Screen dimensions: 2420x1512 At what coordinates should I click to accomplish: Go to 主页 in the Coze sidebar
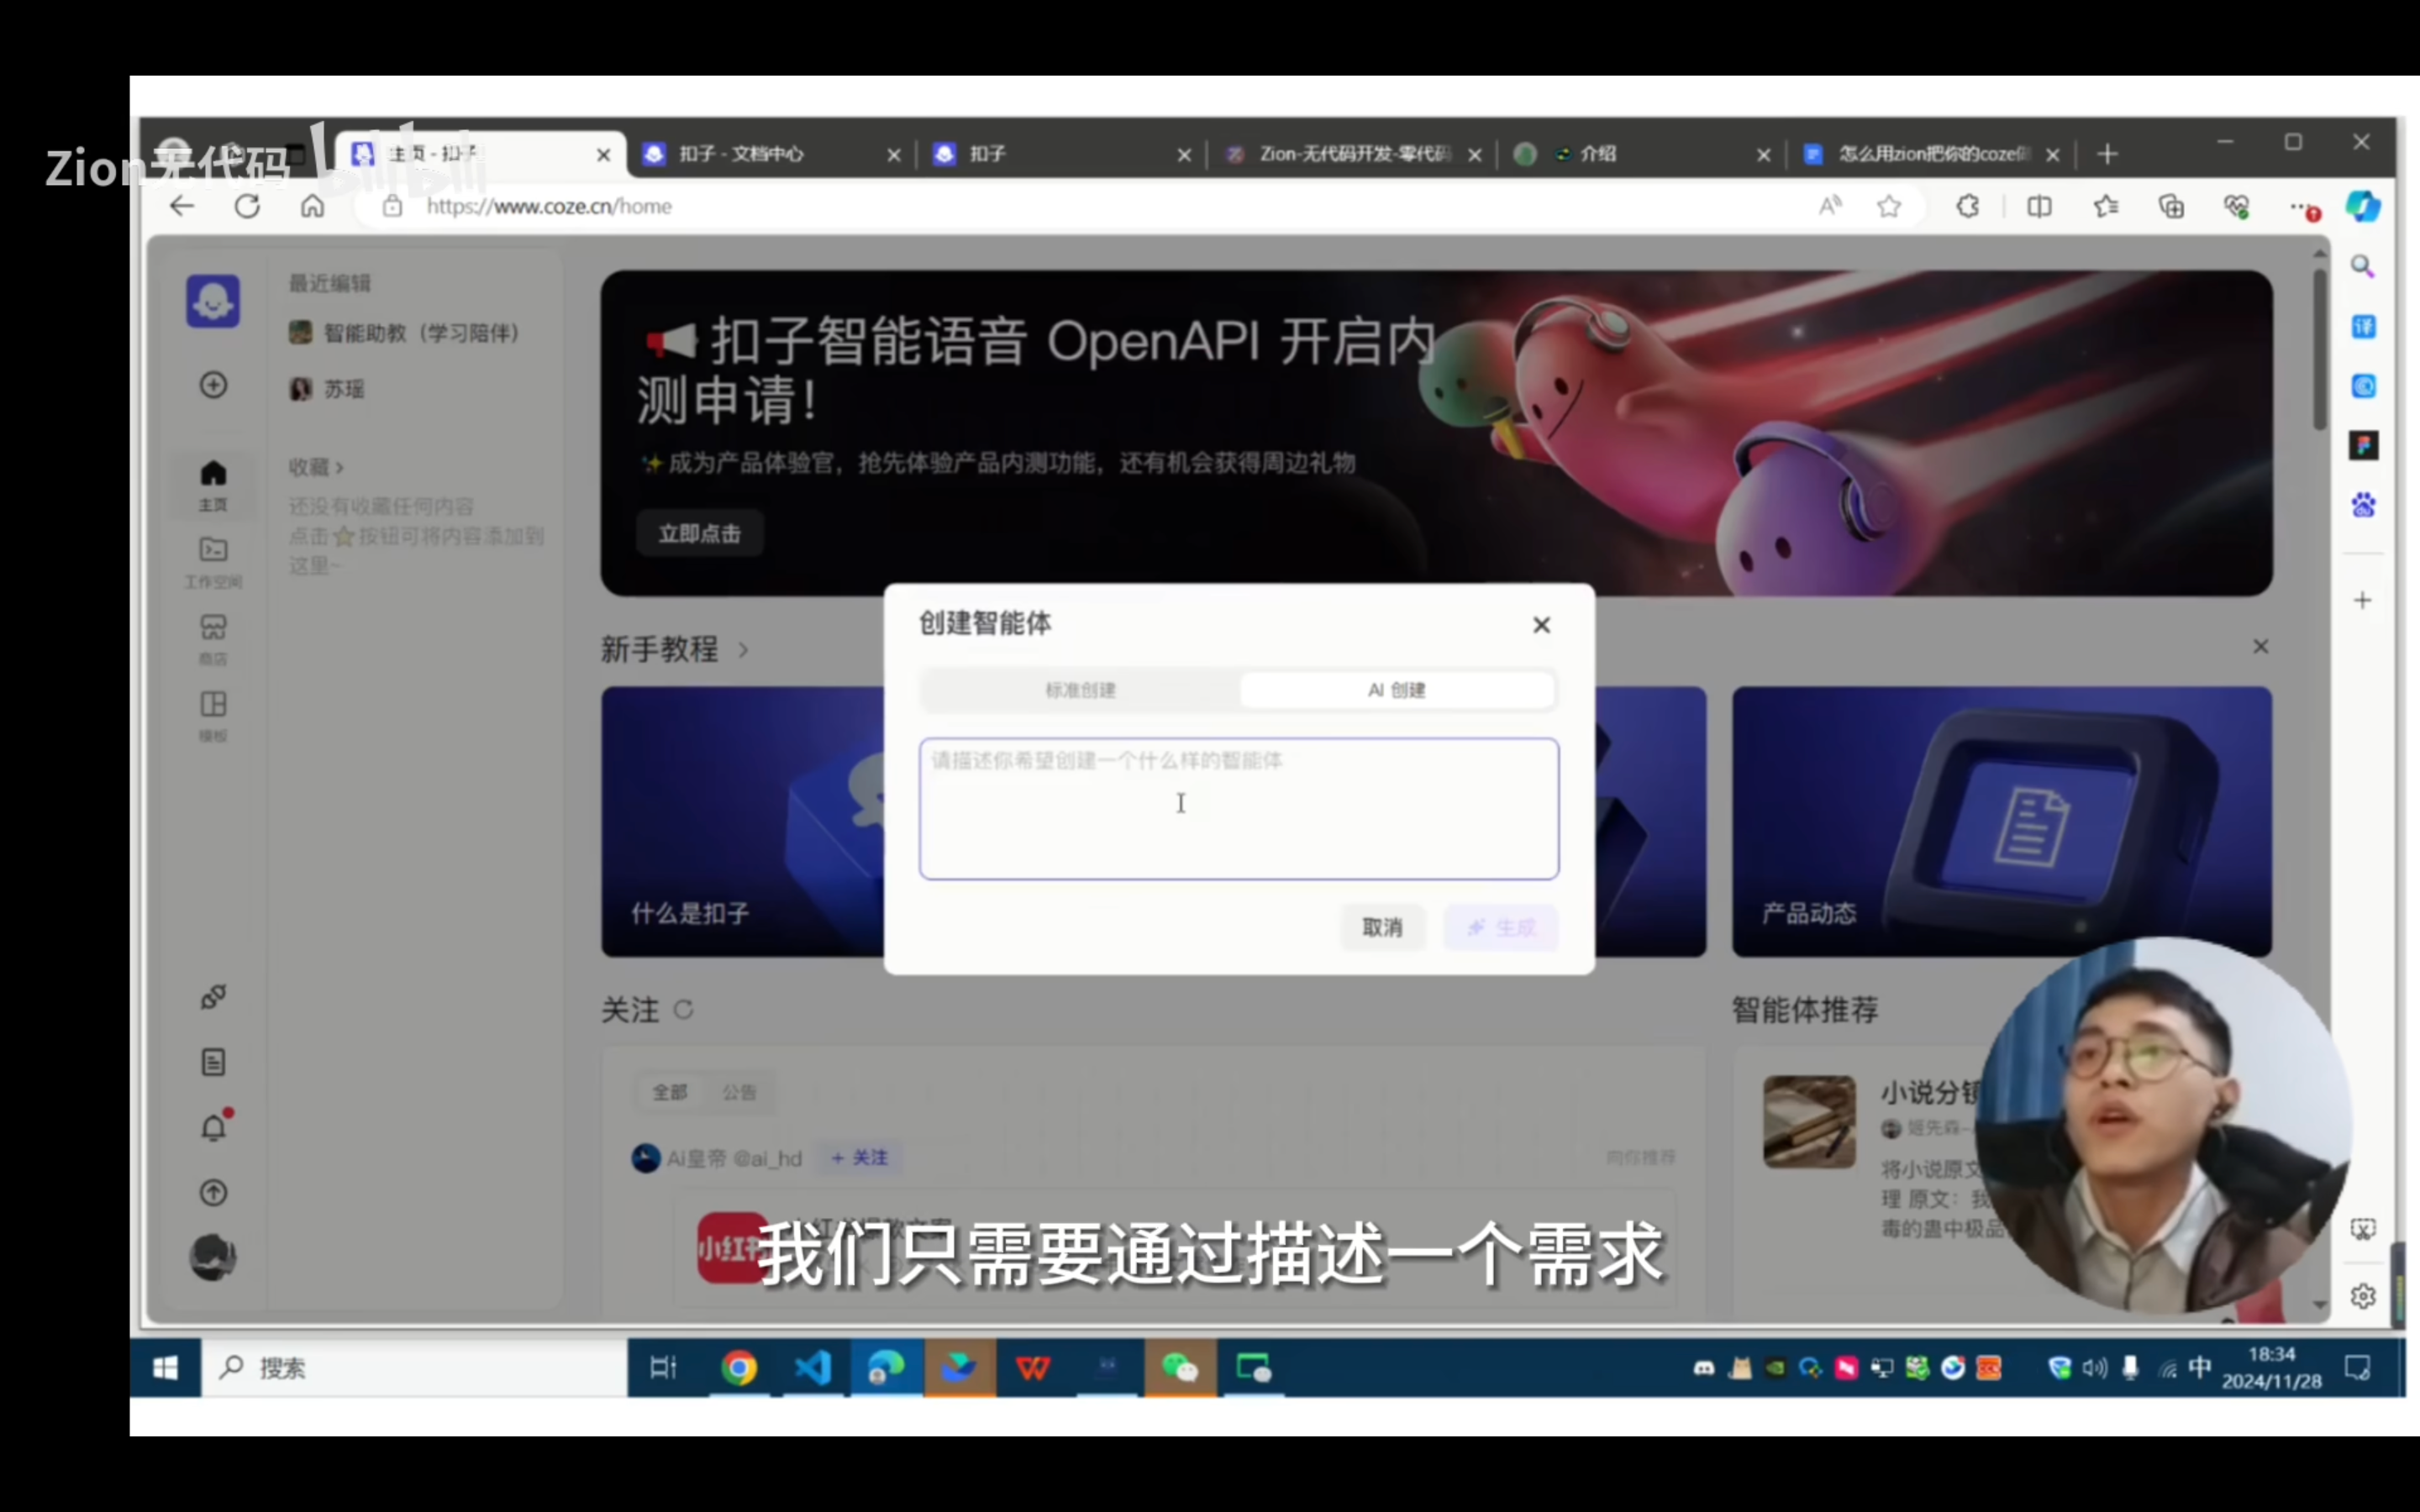pos(213,485)
